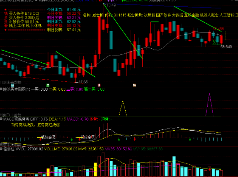Click the 明日突破 63.21元 reading
The height and width of the screenshot is (177, 238).
tap(64, 18)
